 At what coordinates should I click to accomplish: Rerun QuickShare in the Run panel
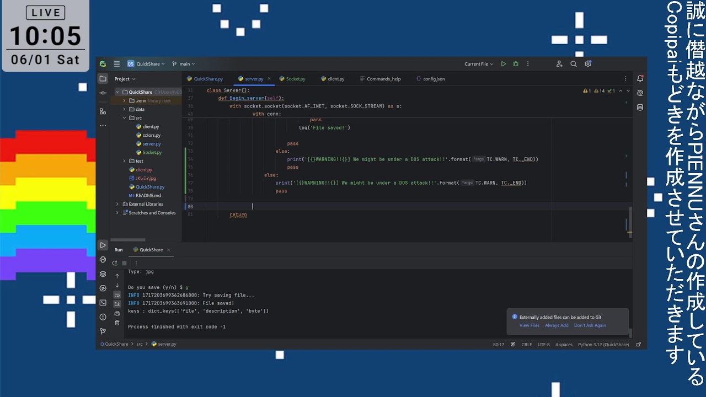pos(115,263)
